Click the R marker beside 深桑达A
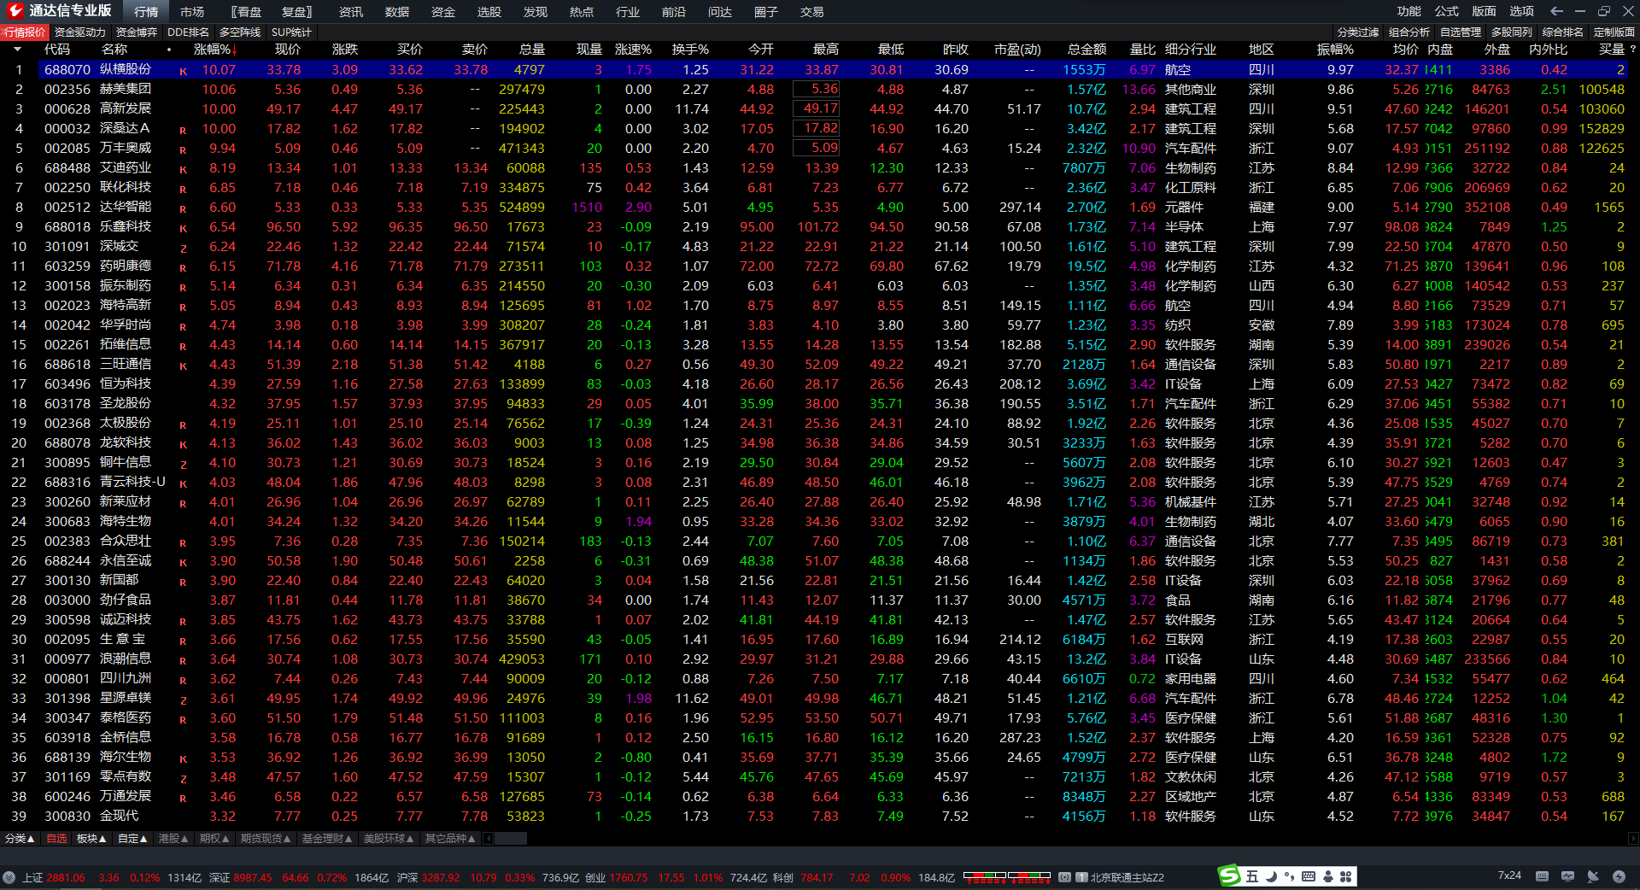This screenshot has width=1640, height=890. coord(183,131)
